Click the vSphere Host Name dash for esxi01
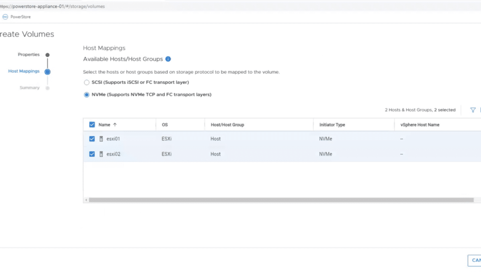This screenshot has height=272, width=481. pos(402,139)
